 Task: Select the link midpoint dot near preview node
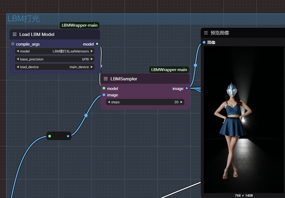(x=195, y=65)
